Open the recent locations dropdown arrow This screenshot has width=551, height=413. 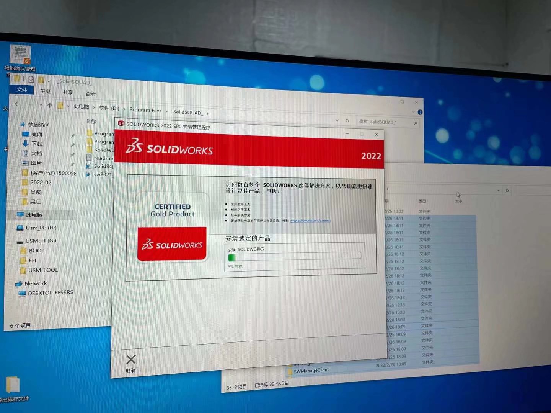pos(41,105)
